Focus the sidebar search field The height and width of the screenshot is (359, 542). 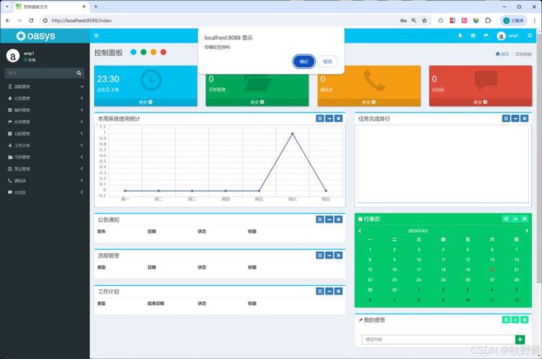(39, 73)
